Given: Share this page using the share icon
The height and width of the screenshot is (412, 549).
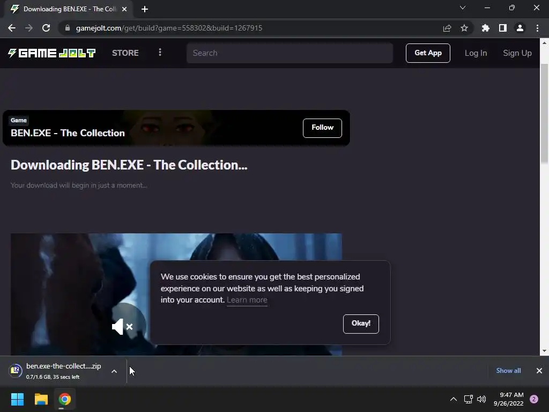Looking at the screenshot, I should click(x=447, y=28).
